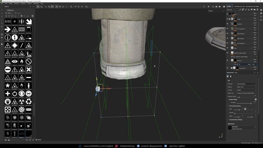The width and height of the screenshot is (263, 148).
Task: Add a paint layer with brush icon
Action: coord(246,10)
